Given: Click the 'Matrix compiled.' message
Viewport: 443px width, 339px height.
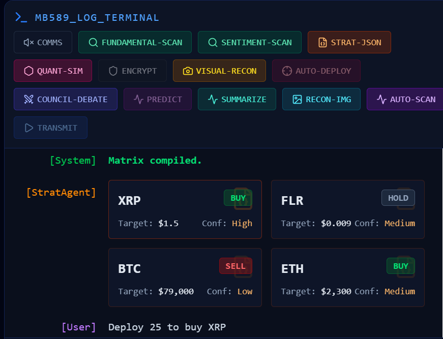Looking at the screenshot, I should click(155, 161).
